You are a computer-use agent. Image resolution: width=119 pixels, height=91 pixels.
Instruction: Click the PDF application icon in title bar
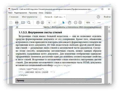10,9
